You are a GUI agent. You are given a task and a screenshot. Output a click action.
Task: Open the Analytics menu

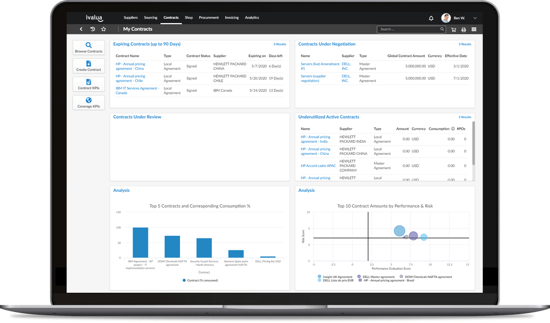[x=252, y=18]
